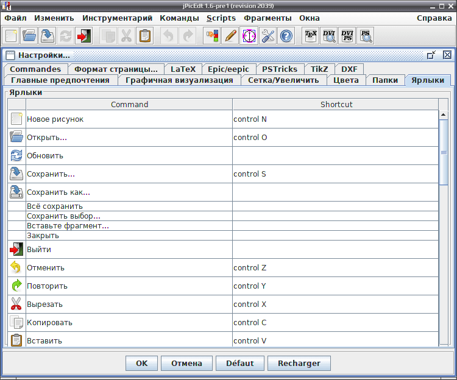
Task: Click the Open file toolbar icon
Action: coord(29,36)
